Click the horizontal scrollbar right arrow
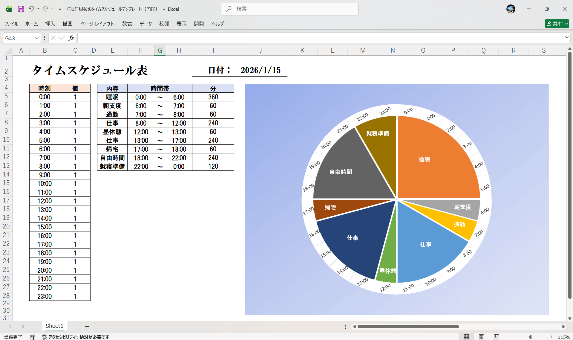 coord(564,327)
